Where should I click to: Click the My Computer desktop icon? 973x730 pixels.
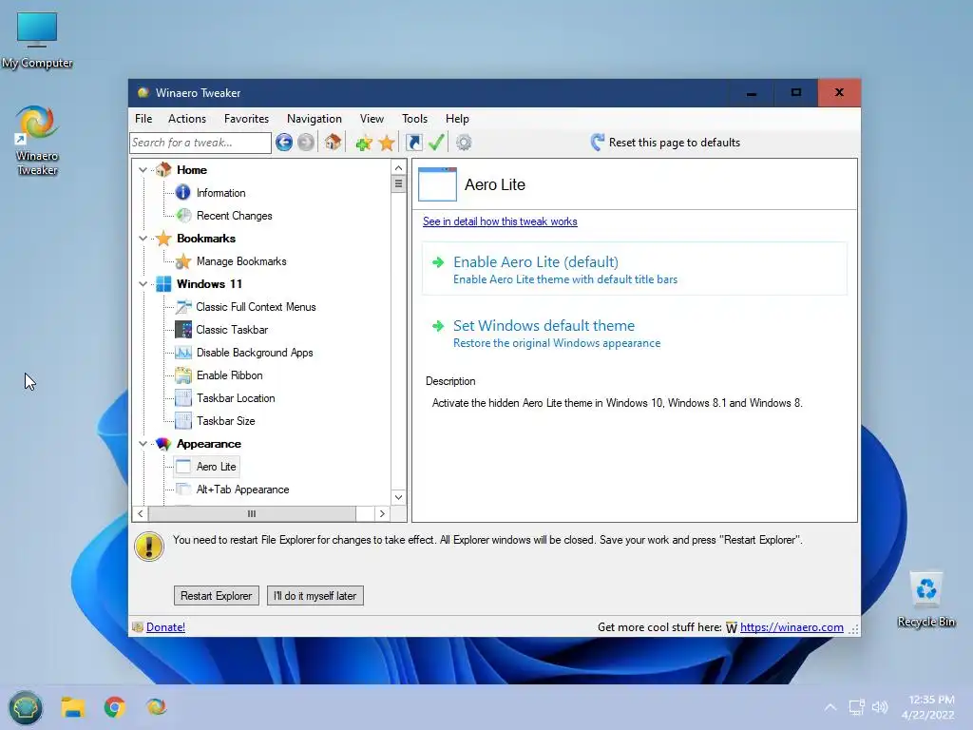coord(37,40)
